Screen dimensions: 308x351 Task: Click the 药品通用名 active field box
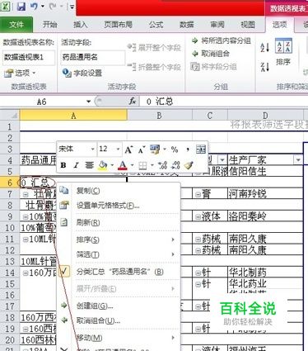(92, 57)
